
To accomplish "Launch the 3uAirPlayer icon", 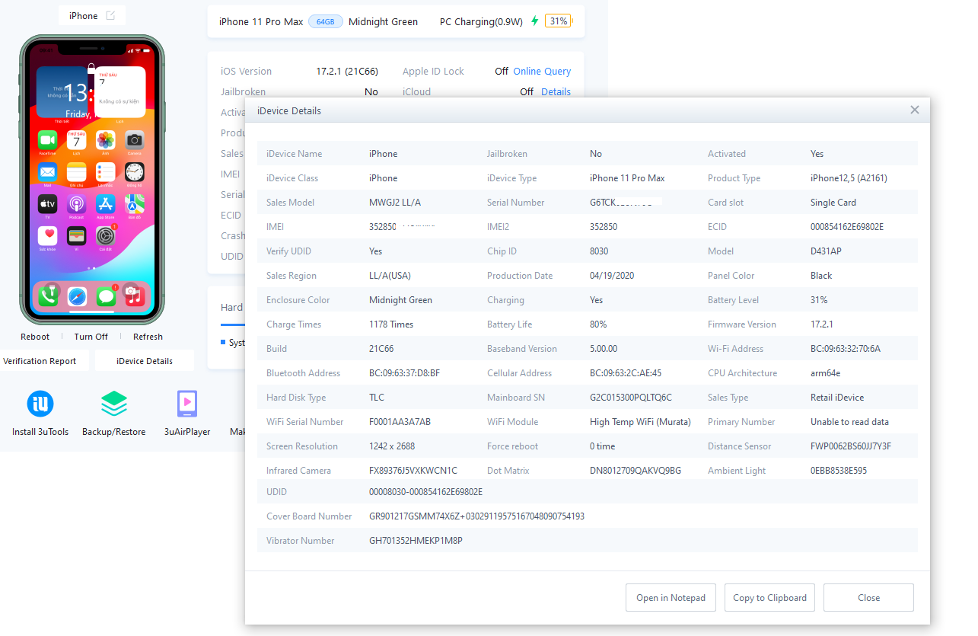I will coord(187,404).
